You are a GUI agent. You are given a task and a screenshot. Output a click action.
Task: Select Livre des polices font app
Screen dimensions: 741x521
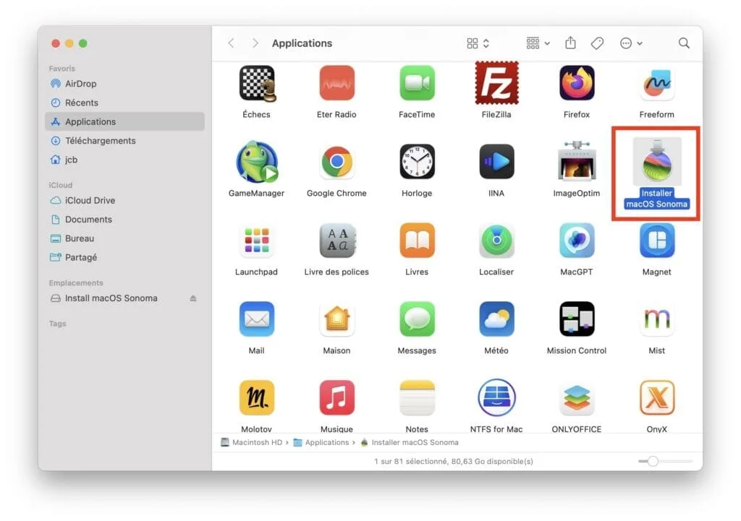coord(336,241)
